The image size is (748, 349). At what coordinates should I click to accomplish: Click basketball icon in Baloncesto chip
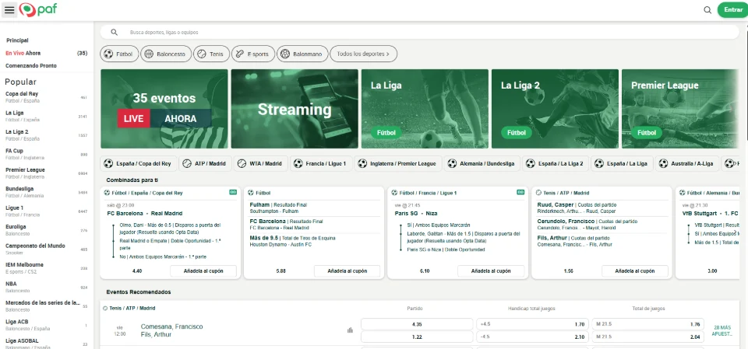[149, 54]
